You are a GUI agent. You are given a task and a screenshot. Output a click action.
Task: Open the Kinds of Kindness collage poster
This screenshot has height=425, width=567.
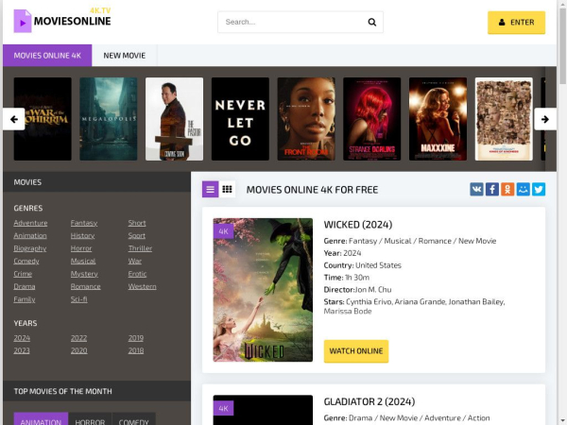pos(504,119)
